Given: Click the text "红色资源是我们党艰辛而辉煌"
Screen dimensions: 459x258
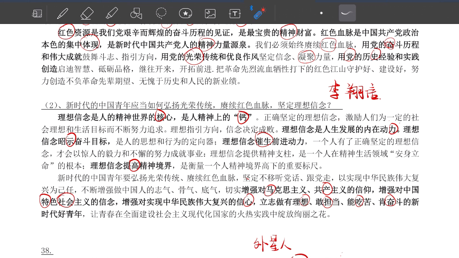Looking at the screenshot, I should click(x=111, y=33).
